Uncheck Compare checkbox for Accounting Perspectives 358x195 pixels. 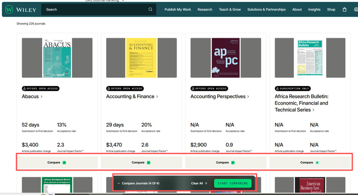tap(233, 163)
